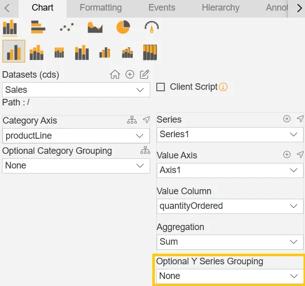Viewport: 305px width, 286px height.
Task: Select the fifth 3D bar chart variant
Action: click(x=105, y=52)
